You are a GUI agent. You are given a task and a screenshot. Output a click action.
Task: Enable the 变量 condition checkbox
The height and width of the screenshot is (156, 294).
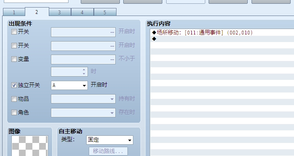14,59
